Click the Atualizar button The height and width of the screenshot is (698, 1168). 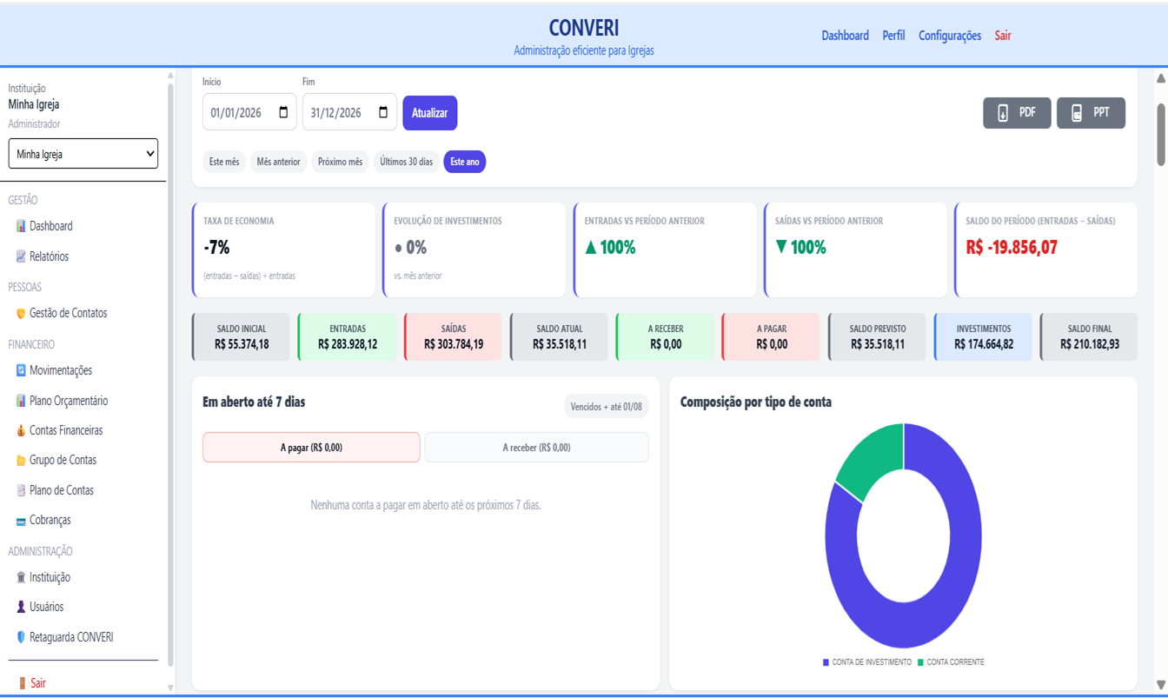click(430, 113)
